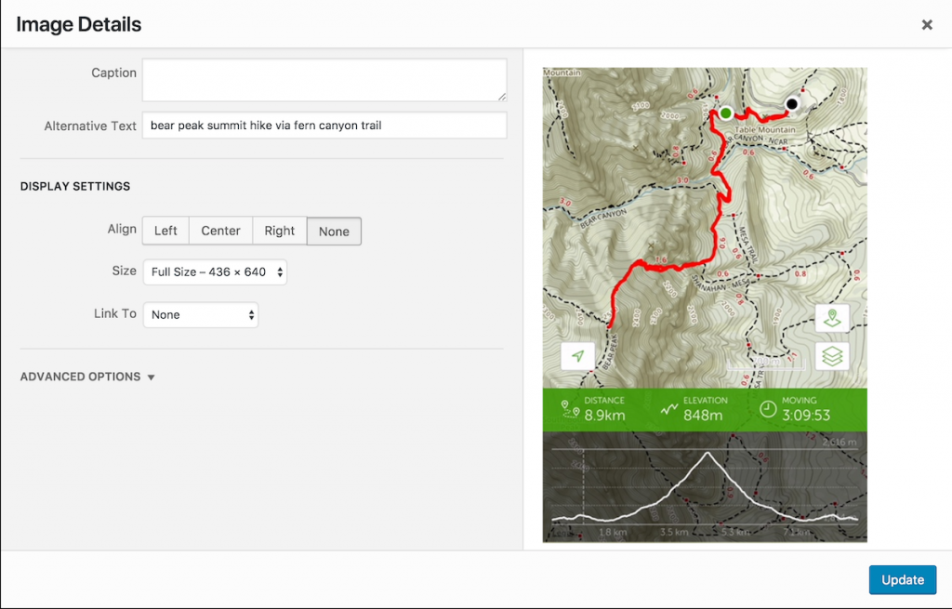Select the None alignment option
Viewport: 952px width, 609px height.
point(334,232)
